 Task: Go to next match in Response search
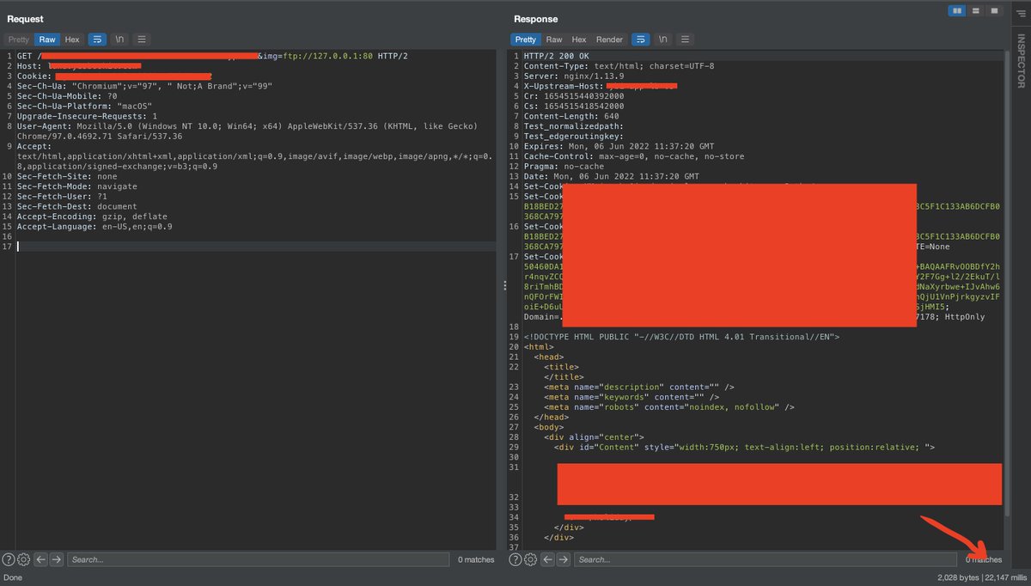(x=563, y=559)
